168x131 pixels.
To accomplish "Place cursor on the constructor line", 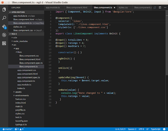I will [70, 53].
